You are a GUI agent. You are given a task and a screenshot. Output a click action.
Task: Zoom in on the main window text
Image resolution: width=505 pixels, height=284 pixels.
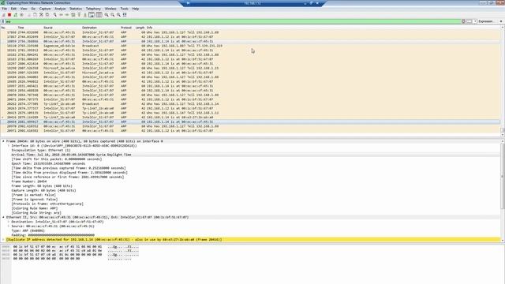coord(107,15)
